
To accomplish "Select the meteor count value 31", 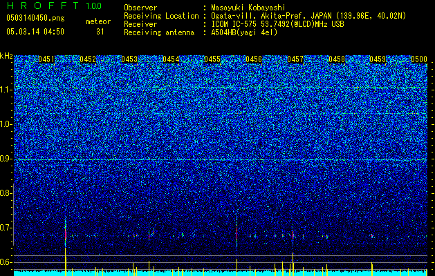I will pyautogui.click(x=100, y=32).
